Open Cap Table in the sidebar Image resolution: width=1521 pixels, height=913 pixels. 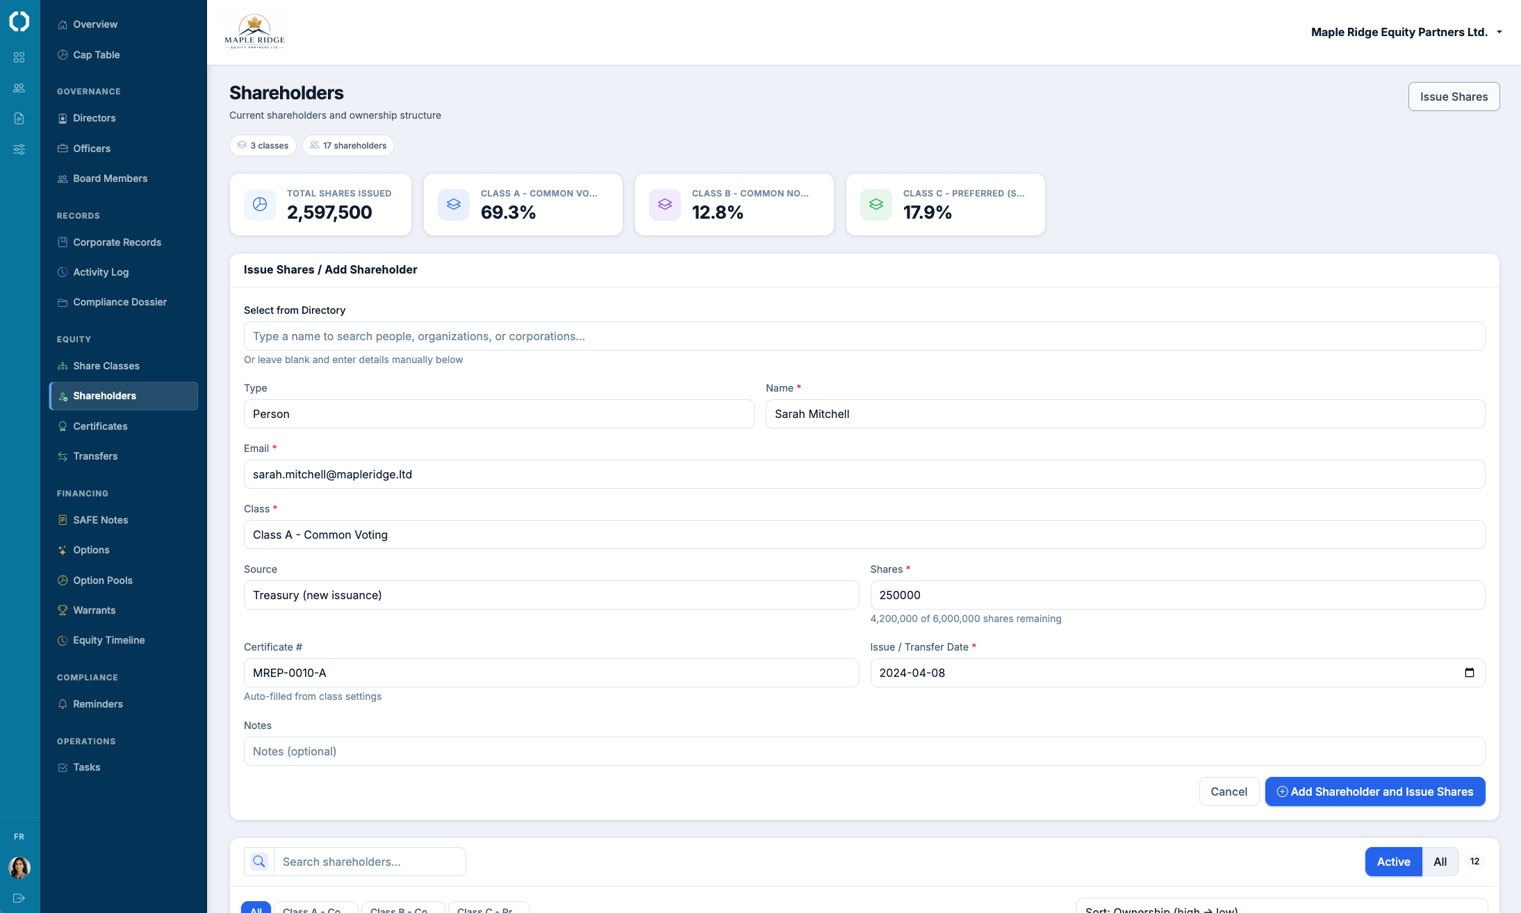pyautogui.click(x=124, y=55)
